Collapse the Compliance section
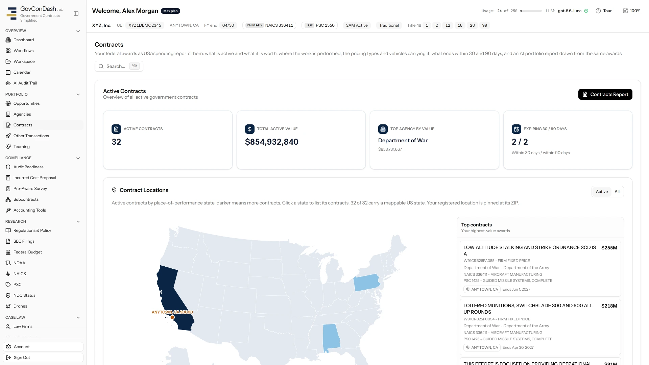This screenshot has width=649, height=365. pos(78,158)
